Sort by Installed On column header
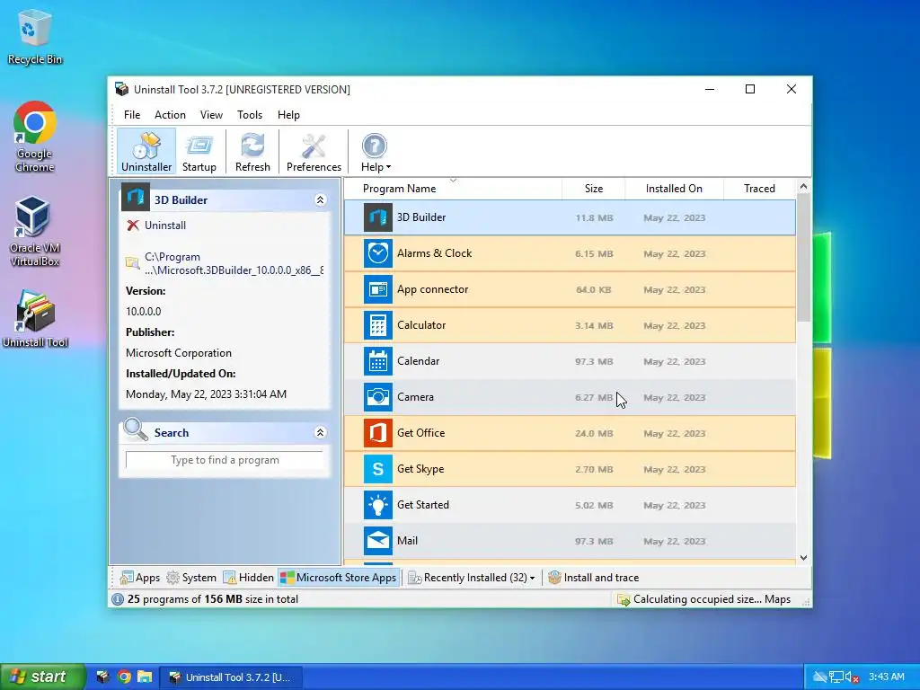The height and width of the screenshot is (690, 920). (674, 189)
